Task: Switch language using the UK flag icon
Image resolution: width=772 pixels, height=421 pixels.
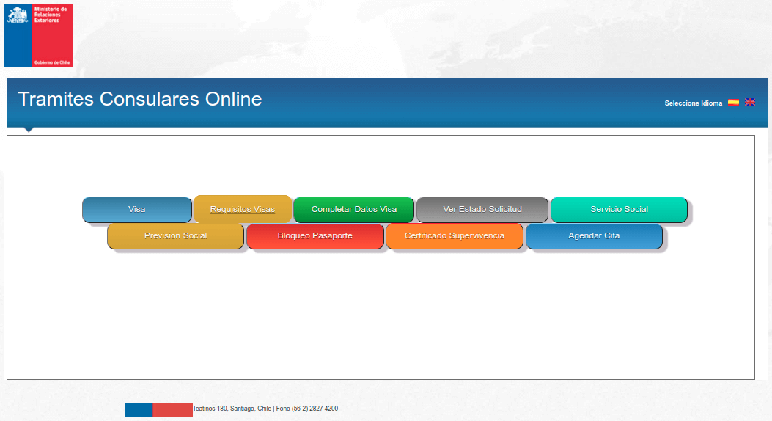Action: click(750, 103)
